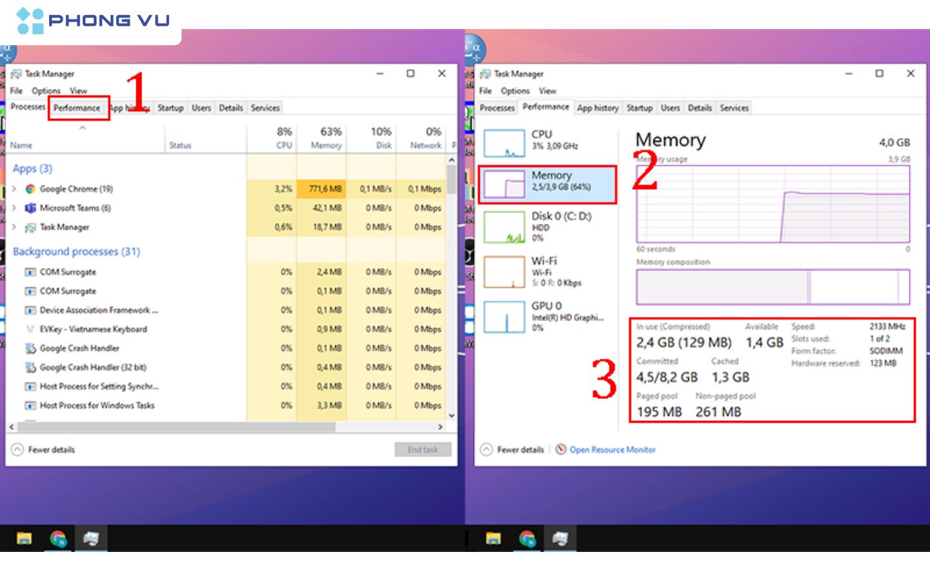Select the CPU graph thumbnail
930x581 pixels.
pyautogui.click(x=504, y=143)
